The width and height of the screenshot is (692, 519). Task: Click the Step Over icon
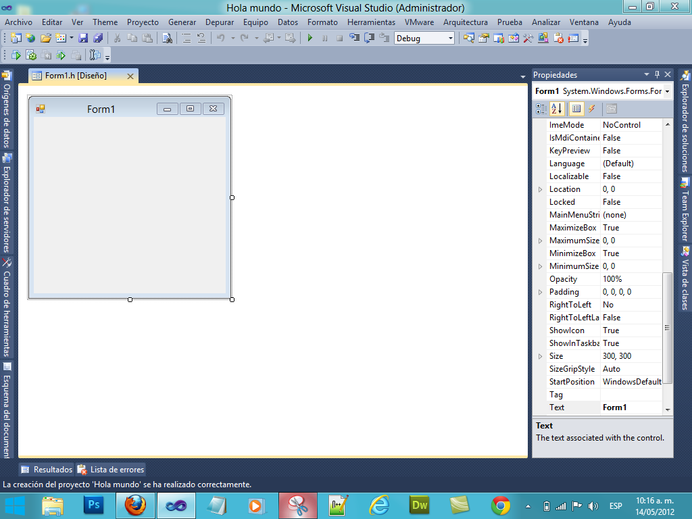370,39
